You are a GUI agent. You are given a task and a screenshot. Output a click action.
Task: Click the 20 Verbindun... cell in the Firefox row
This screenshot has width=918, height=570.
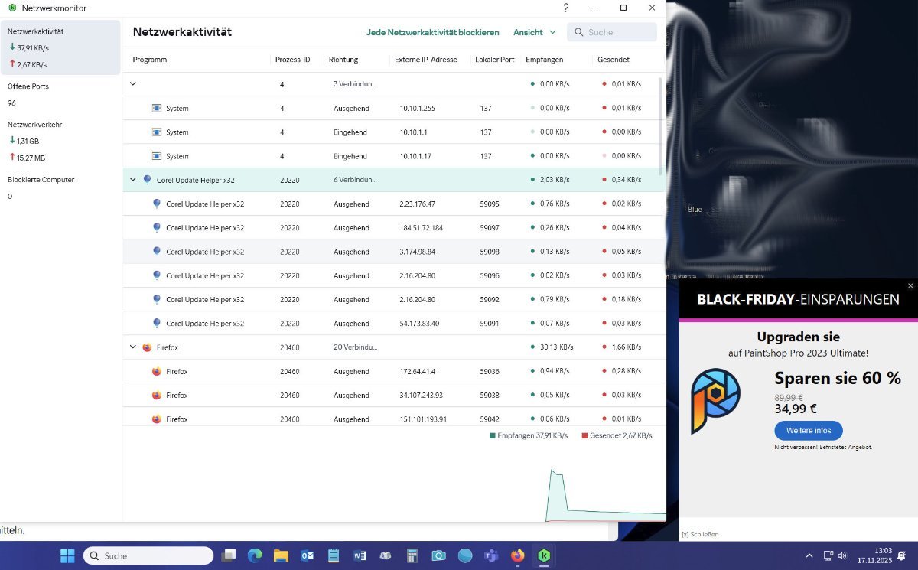pos(355,347)
